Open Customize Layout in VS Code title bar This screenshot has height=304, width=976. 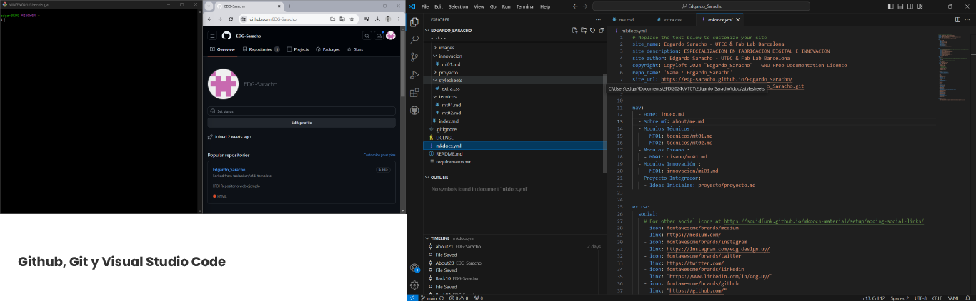[920, 6]
